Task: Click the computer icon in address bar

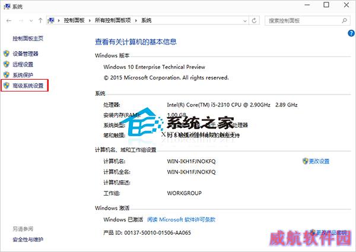Action: pos(51,20)
